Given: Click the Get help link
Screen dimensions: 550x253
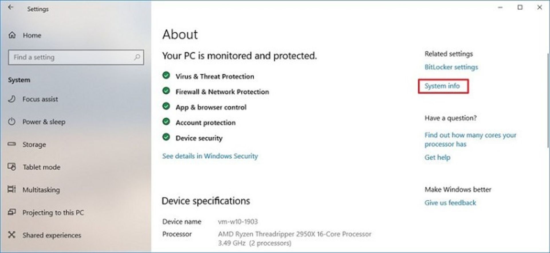Looking at the screenshot, I should point(437,157).
